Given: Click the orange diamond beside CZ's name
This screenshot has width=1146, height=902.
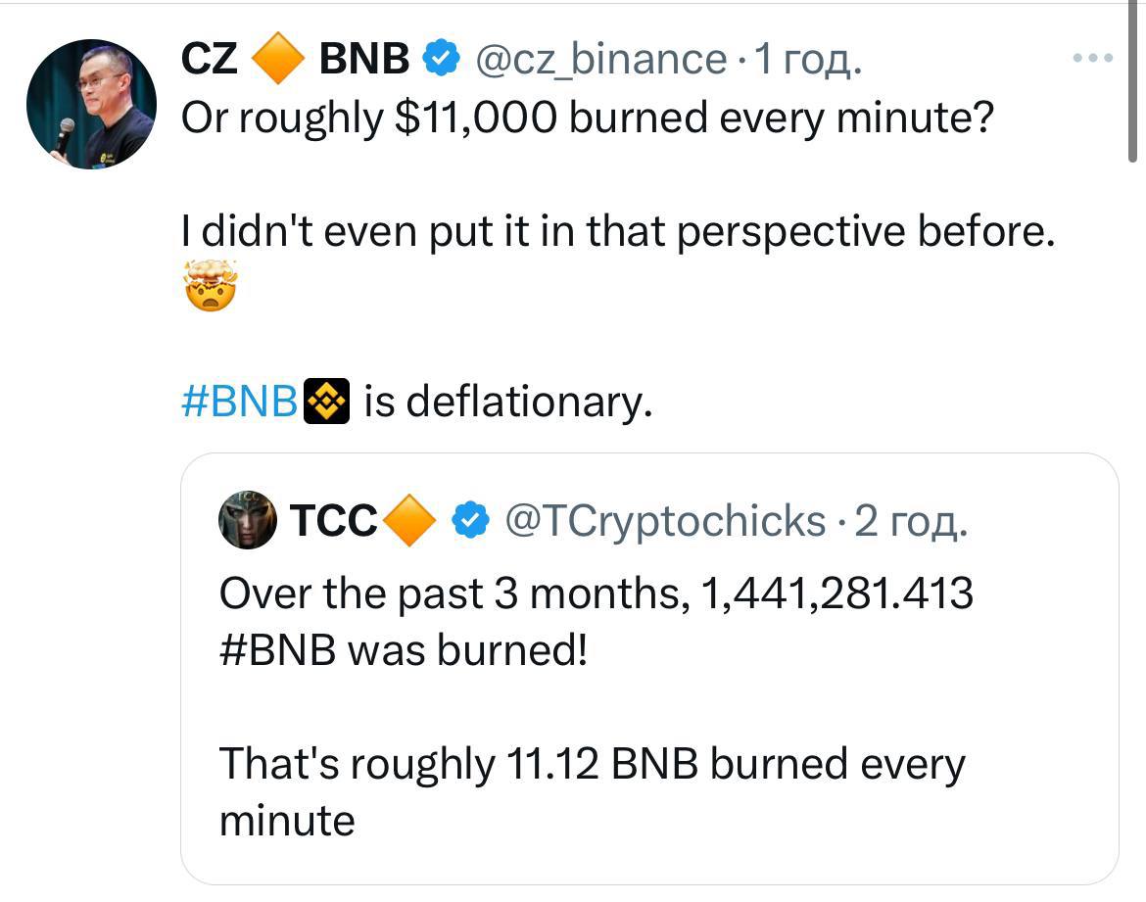Looking at the screenshot, I should (278, 61).
